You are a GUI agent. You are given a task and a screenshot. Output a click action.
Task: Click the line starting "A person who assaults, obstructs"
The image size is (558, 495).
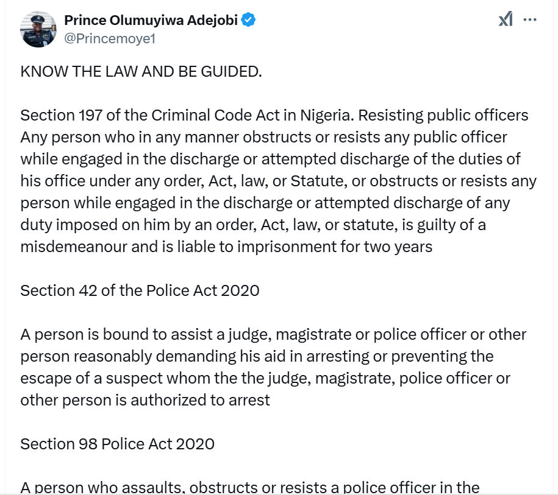[250, 487]
